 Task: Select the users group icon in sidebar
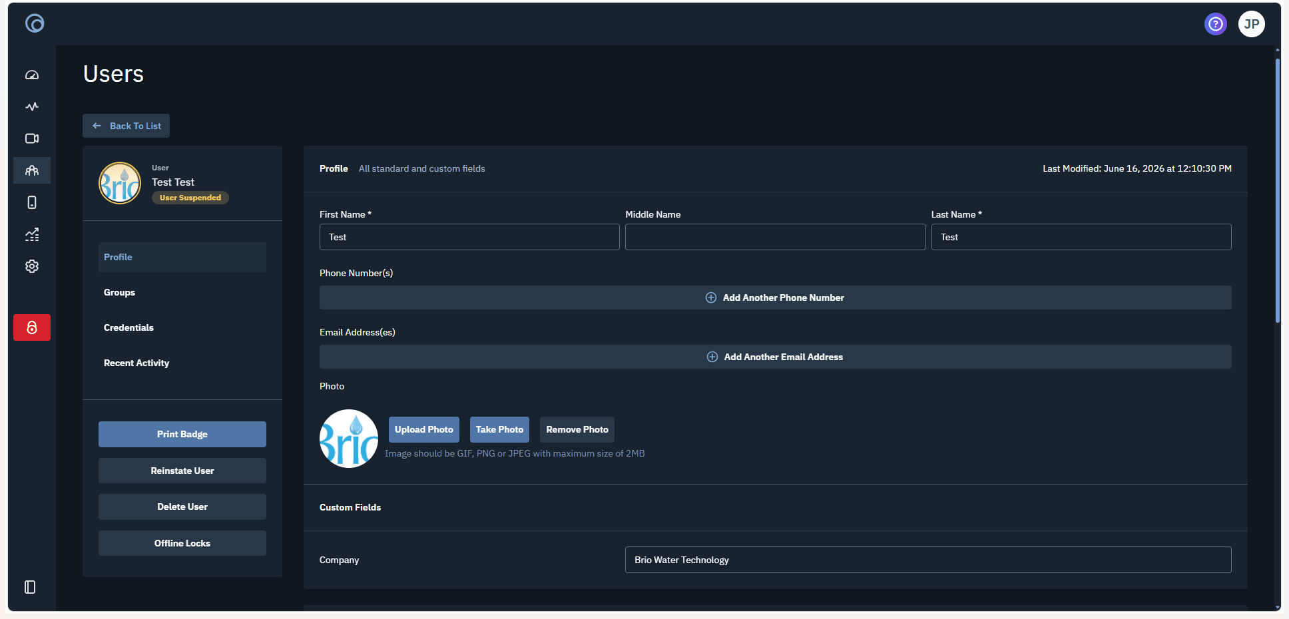32,170
